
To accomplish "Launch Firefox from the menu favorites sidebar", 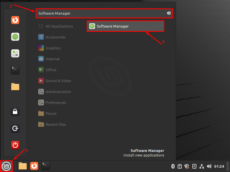I will [x=15, y=20].
